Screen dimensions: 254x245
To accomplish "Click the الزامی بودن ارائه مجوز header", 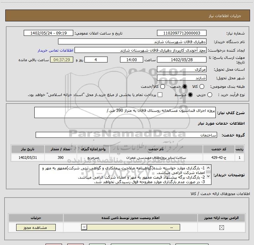I will (x=221, y=218).
